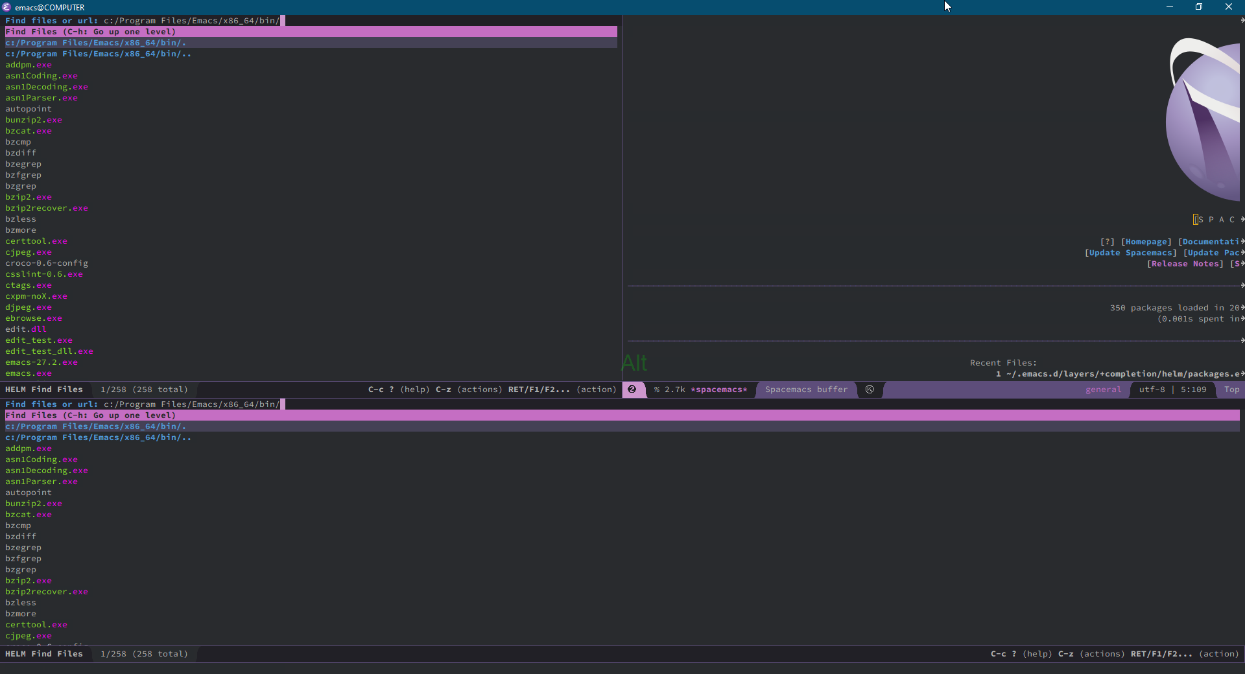Screen dimensions: 1245x674
Task: Click the Emacs icon in the title bar
Action: [x=6, y=7]
